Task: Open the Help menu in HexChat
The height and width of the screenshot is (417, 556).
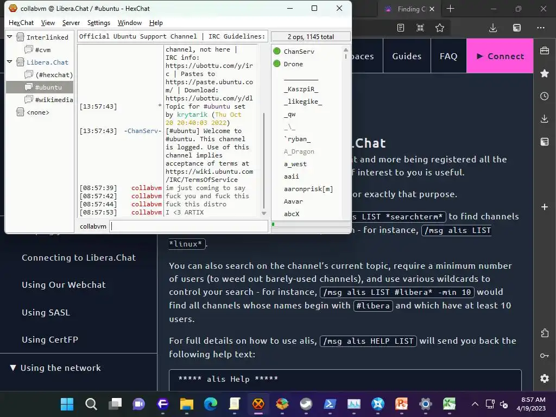Action: click(x=156, y=23)
